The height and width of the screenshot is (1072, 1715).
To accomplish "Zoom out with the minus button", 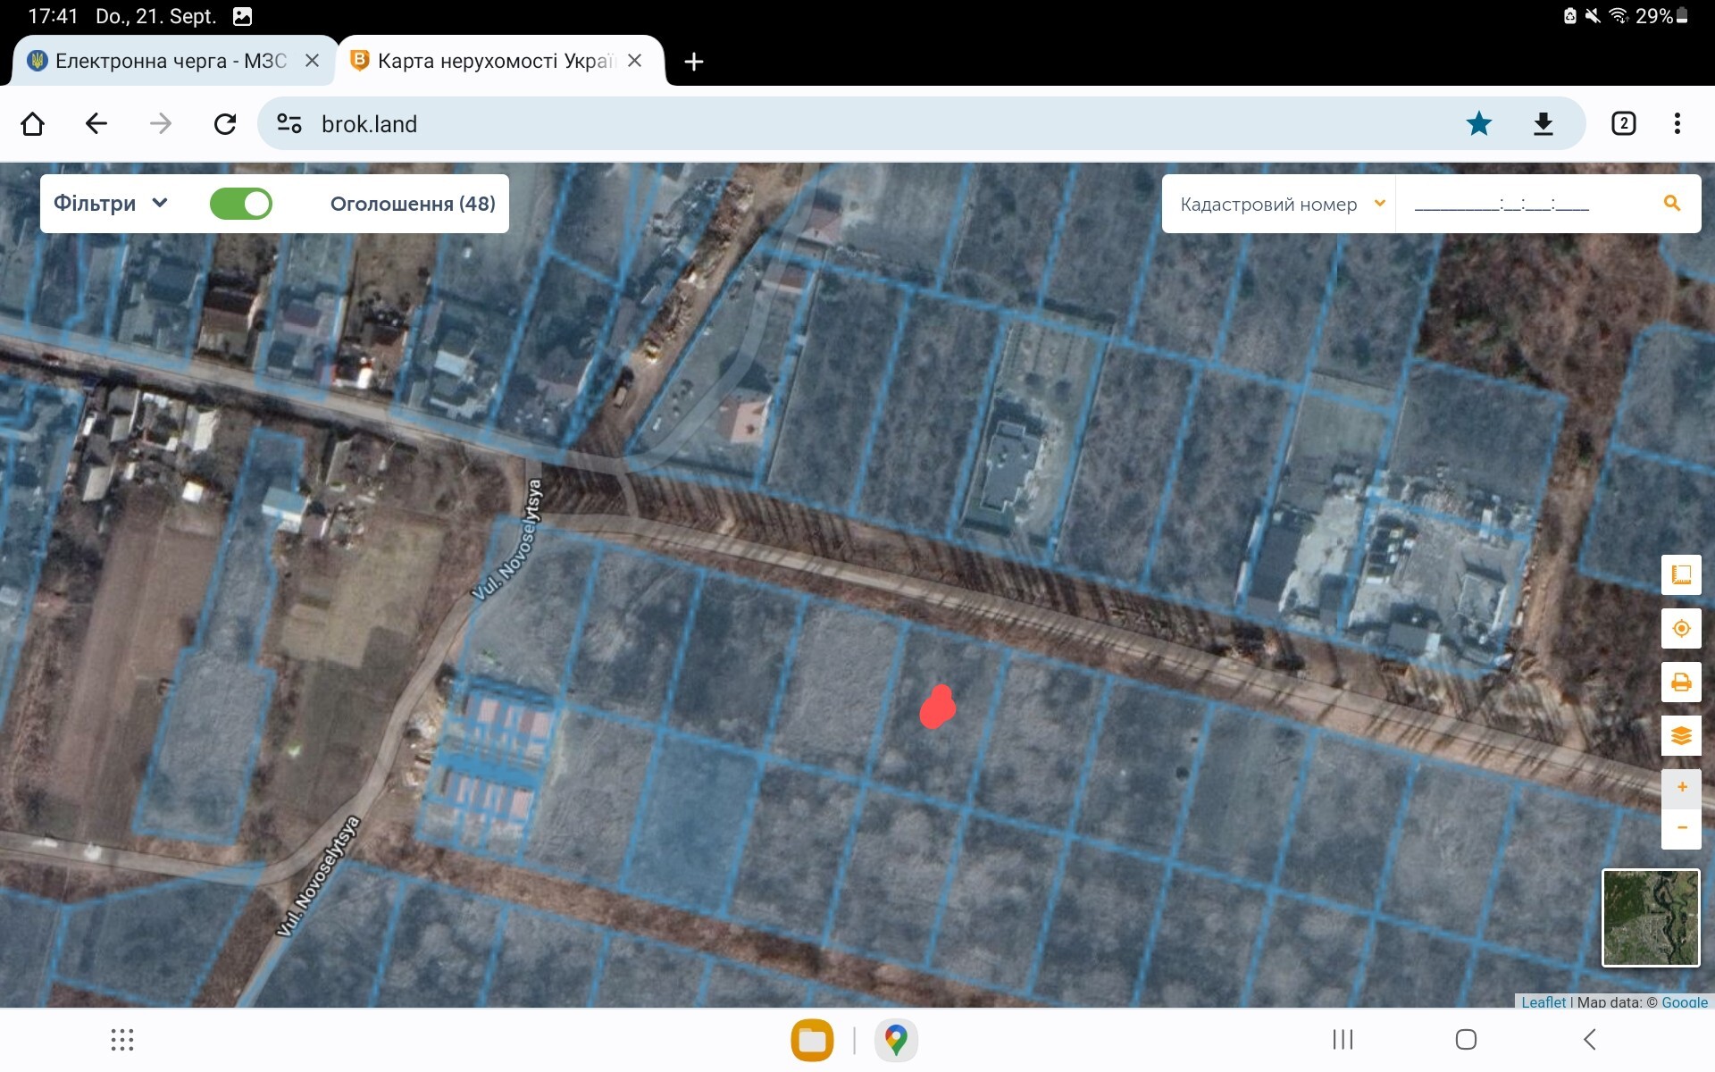I will point(1681,828).
